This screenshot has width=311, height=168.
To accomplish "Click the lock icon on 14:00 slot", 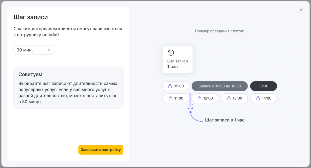I will click(258, 99).
